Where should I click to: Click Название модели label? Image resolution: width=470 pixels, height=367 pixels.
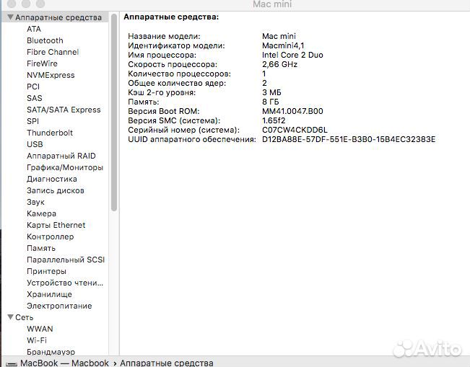click(164, 37)
